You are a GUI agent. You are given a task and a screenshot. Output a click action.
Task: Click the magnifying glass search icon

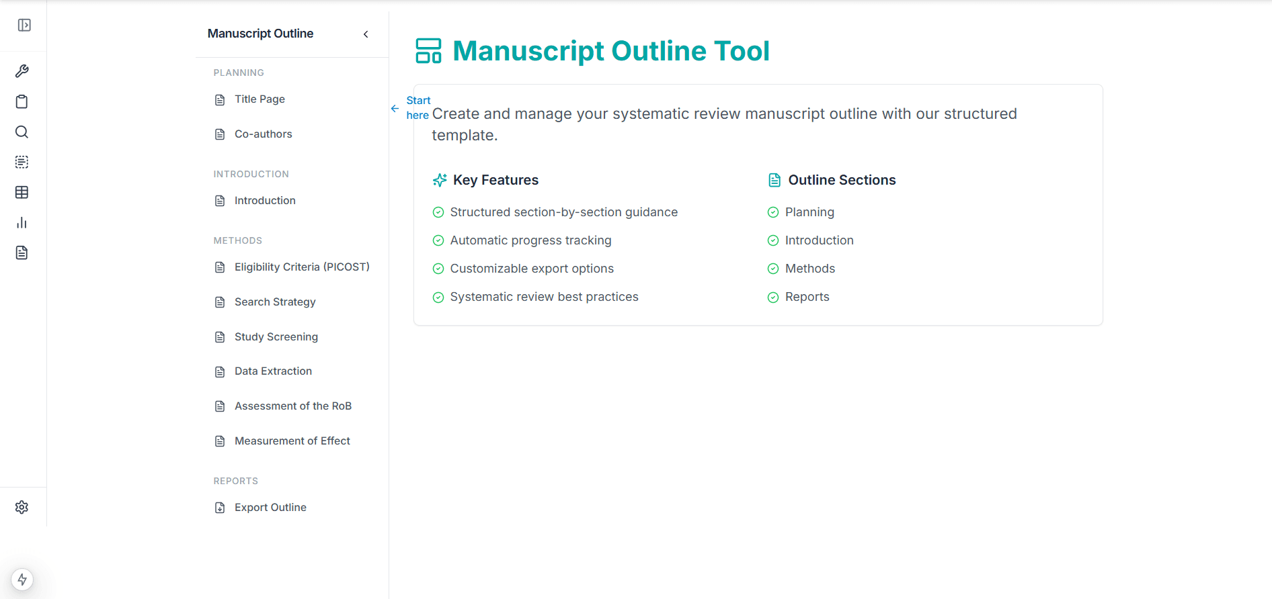(x=22, y=132)
